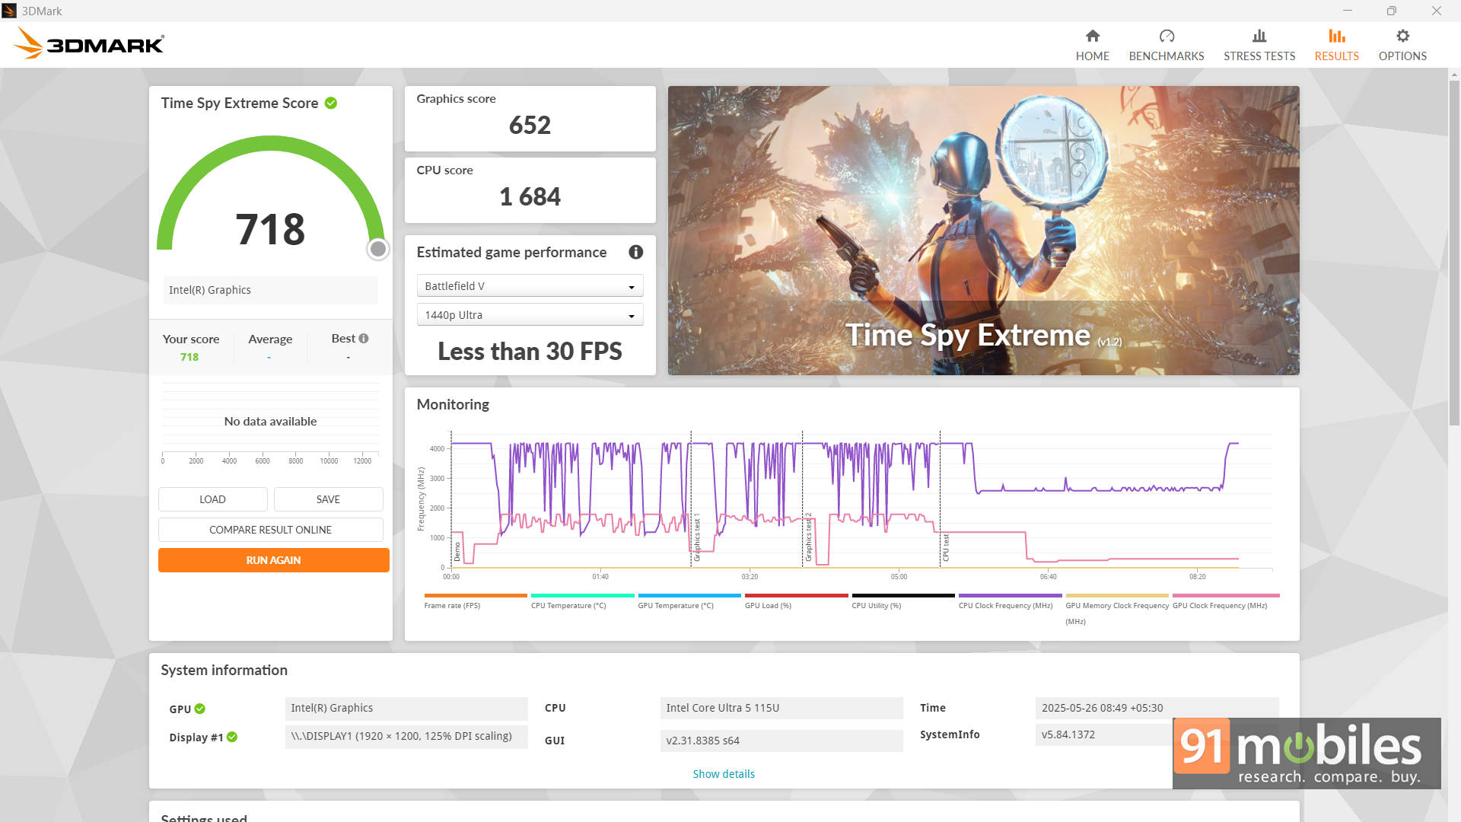Click the 3DMark window title bar icon
The width and height of the screenshot is (1461, 822).
[x=9, y=11]
